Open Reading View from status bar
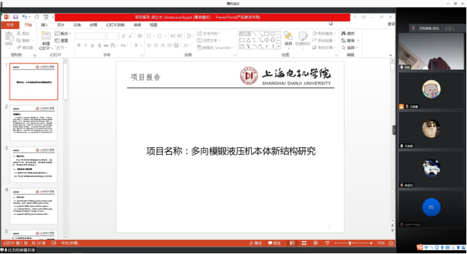This screenshot has width=467, height=254. point(315,243)
